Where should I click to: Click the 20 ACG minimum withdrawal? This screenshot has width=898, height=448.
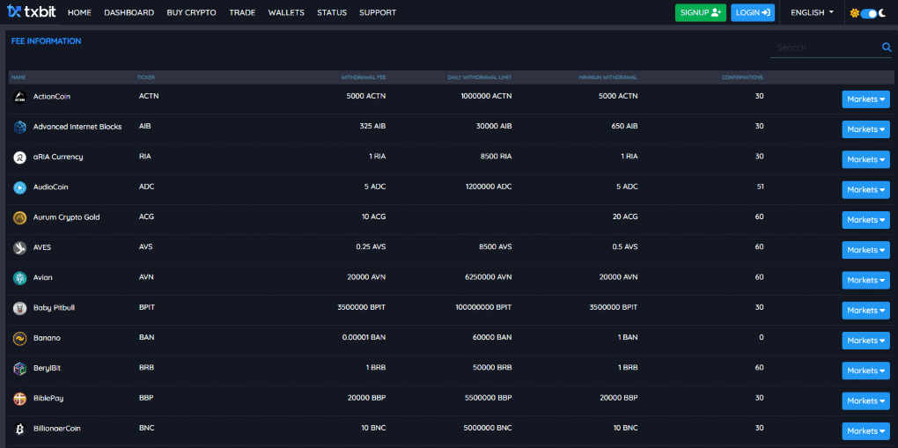click(x=624, y=217)
